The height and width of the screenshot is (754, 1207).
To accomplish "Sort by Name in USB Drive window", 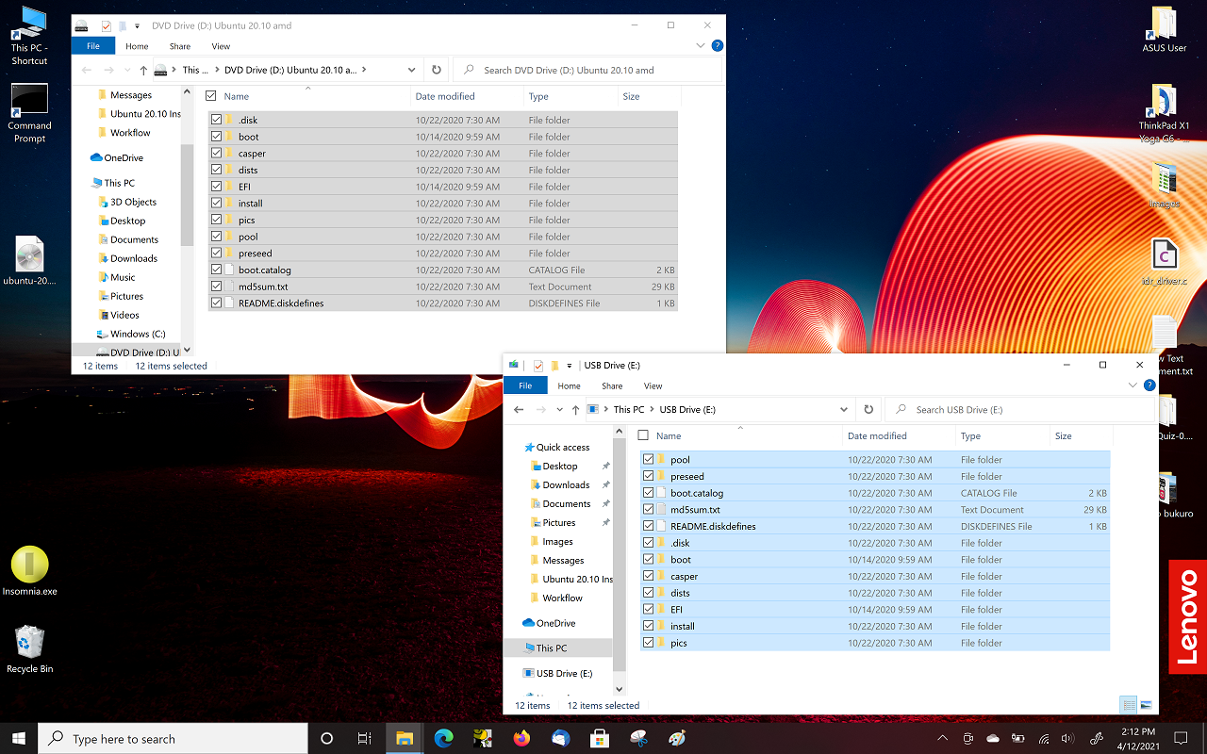I will click(x=740, y=435).
